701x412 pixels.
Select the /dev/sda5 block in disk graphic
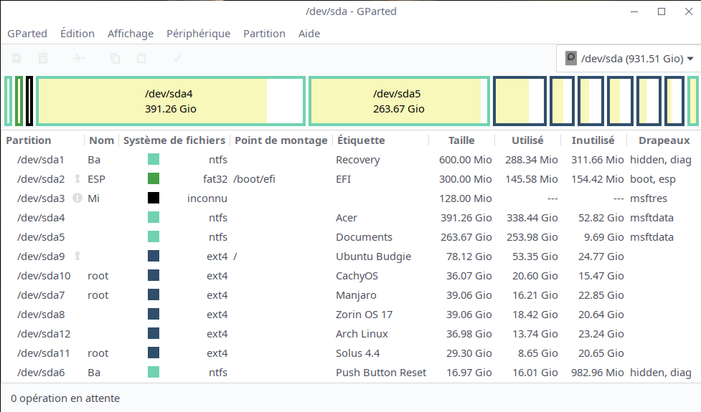click(398, 101)
